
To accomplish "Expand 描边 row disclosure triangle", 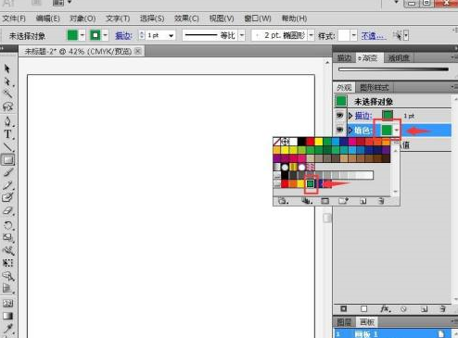I will click(350, 116).
